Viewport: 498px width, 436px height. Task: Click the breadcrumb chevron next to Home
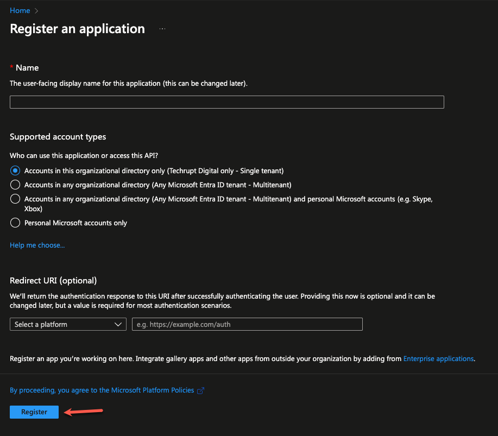pos(36,11)
